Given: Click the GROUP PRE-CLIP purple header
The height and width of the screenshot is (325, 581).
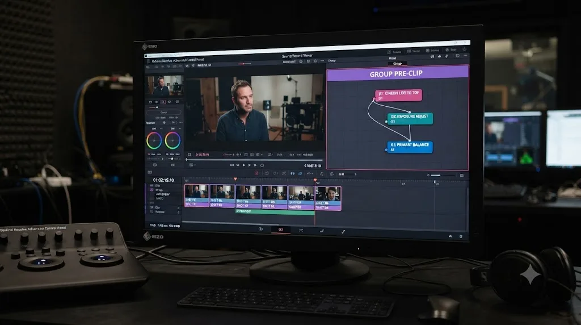Looking at the screenshot, I should click(x=397, y=73).
